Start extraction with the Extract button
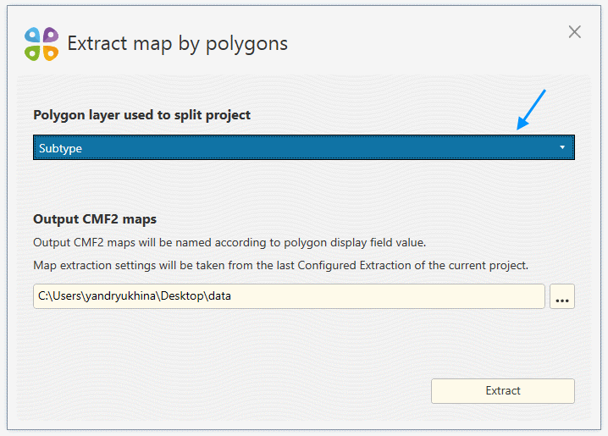The height and width of the screenshot is (436, 608). pyautogui.click(x=503, y=391)
